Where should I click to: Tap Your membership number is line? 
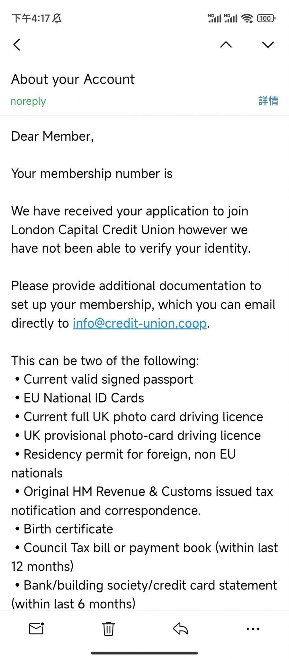click(x=92, y=174)
